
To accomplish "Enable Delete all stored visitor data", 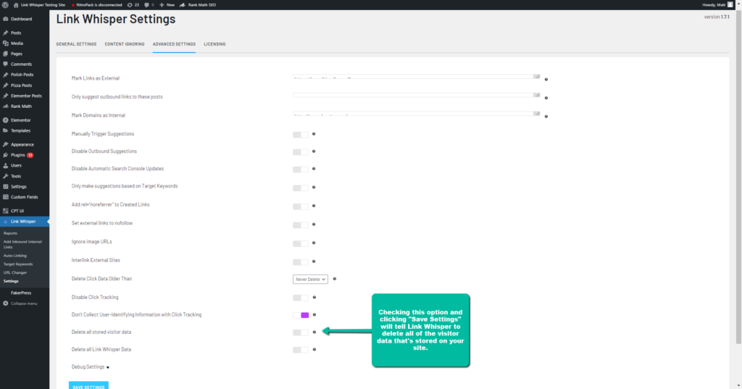I will [301, 332].
